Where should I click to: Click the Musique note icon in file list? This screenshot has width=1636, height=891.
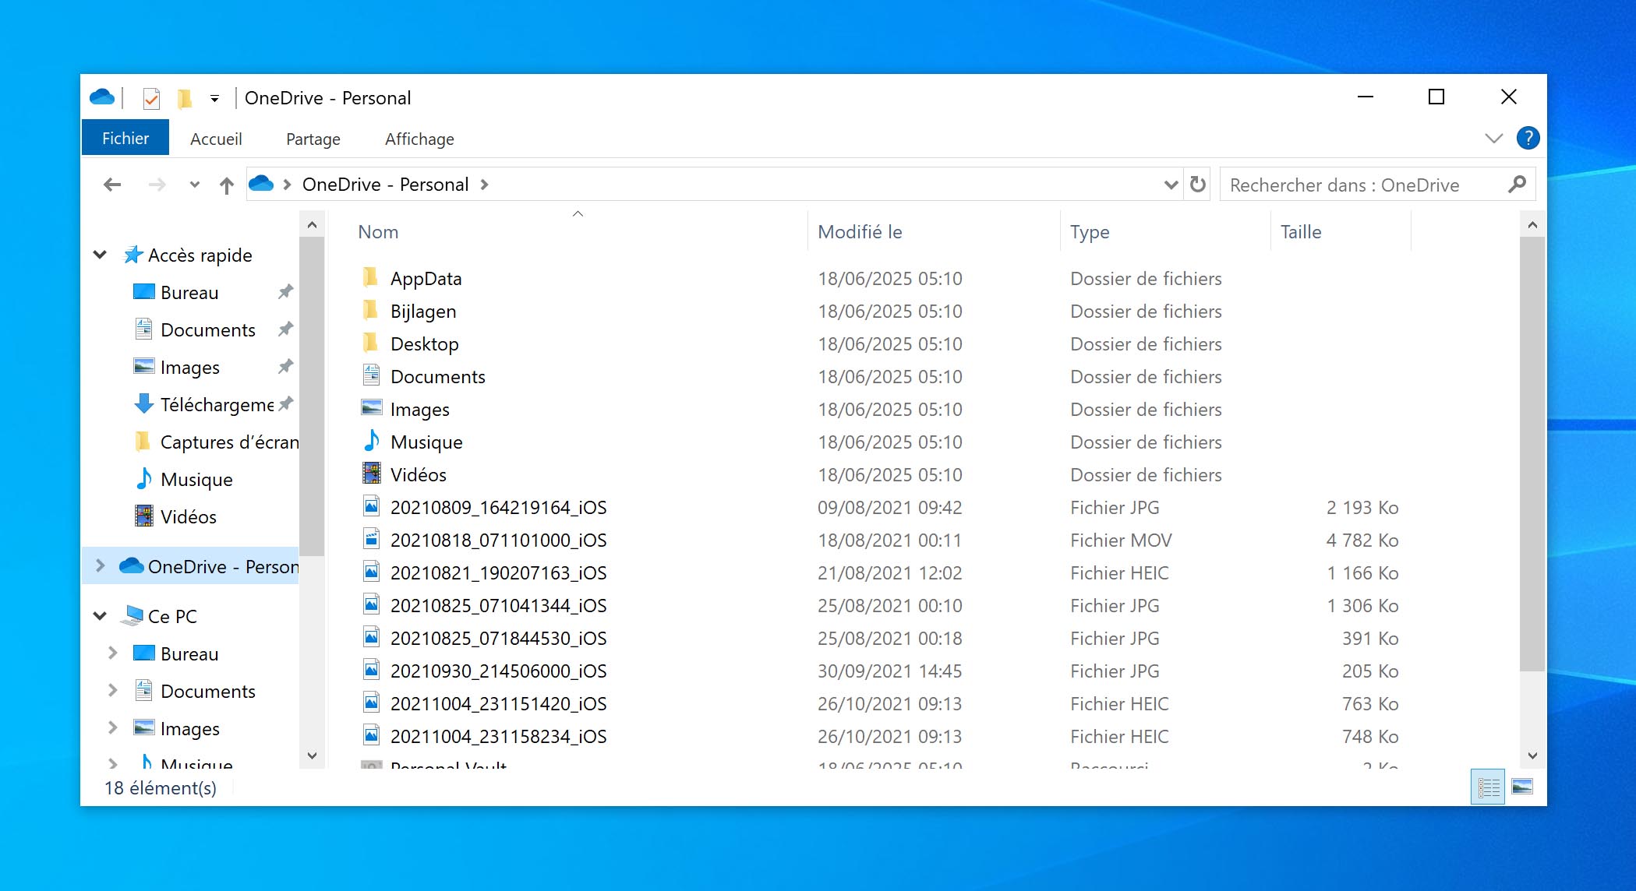(x=372, y=441)
